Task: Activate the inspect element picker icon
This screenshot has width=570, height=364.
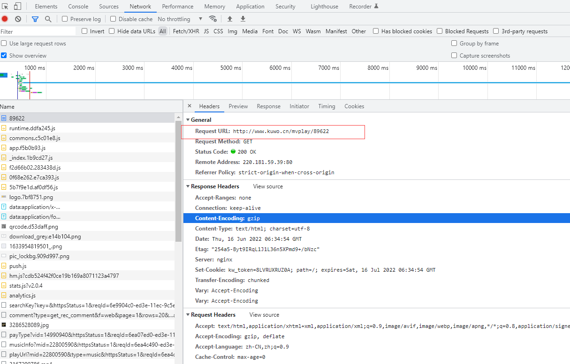Action: tap(6, 7)
